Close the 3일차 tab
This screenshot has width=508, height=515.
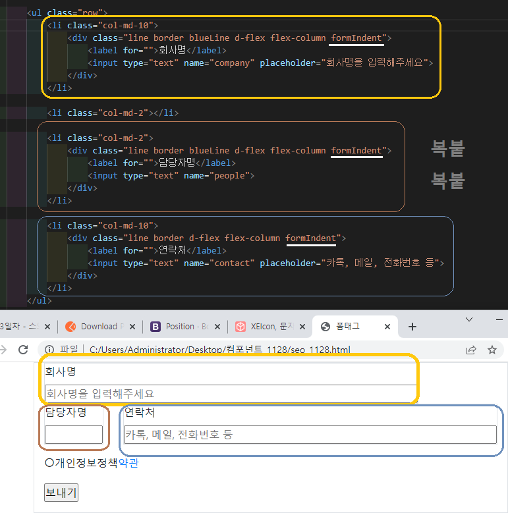coord(47,327)
